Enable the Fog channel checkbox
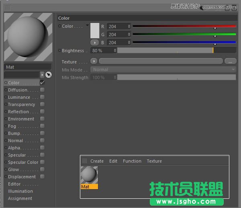241x208 pixels. (42, 126)
